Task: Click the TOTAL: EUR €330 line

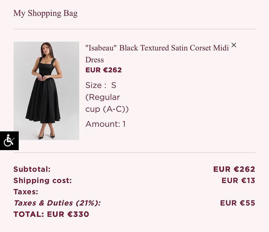Action: click(51, 214)
